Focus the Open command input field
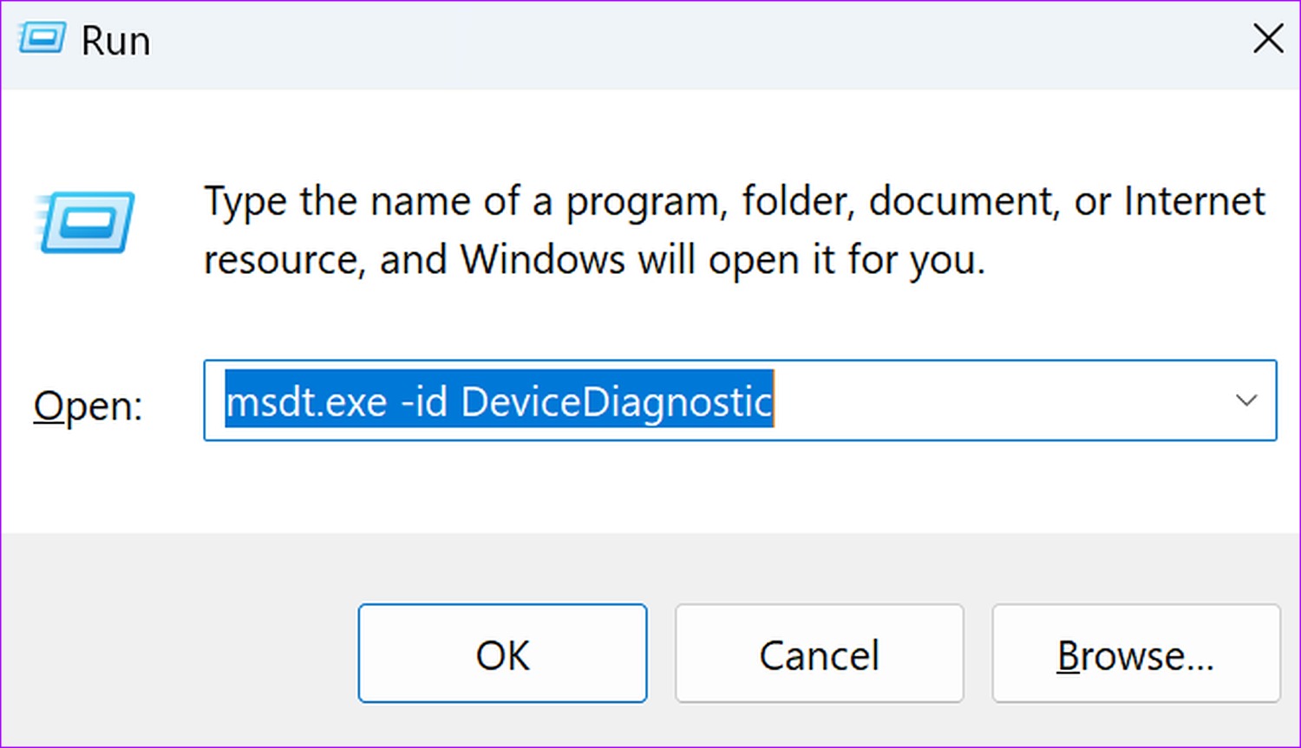Screen dimensions: 1301x748 [x=740, y=400]
